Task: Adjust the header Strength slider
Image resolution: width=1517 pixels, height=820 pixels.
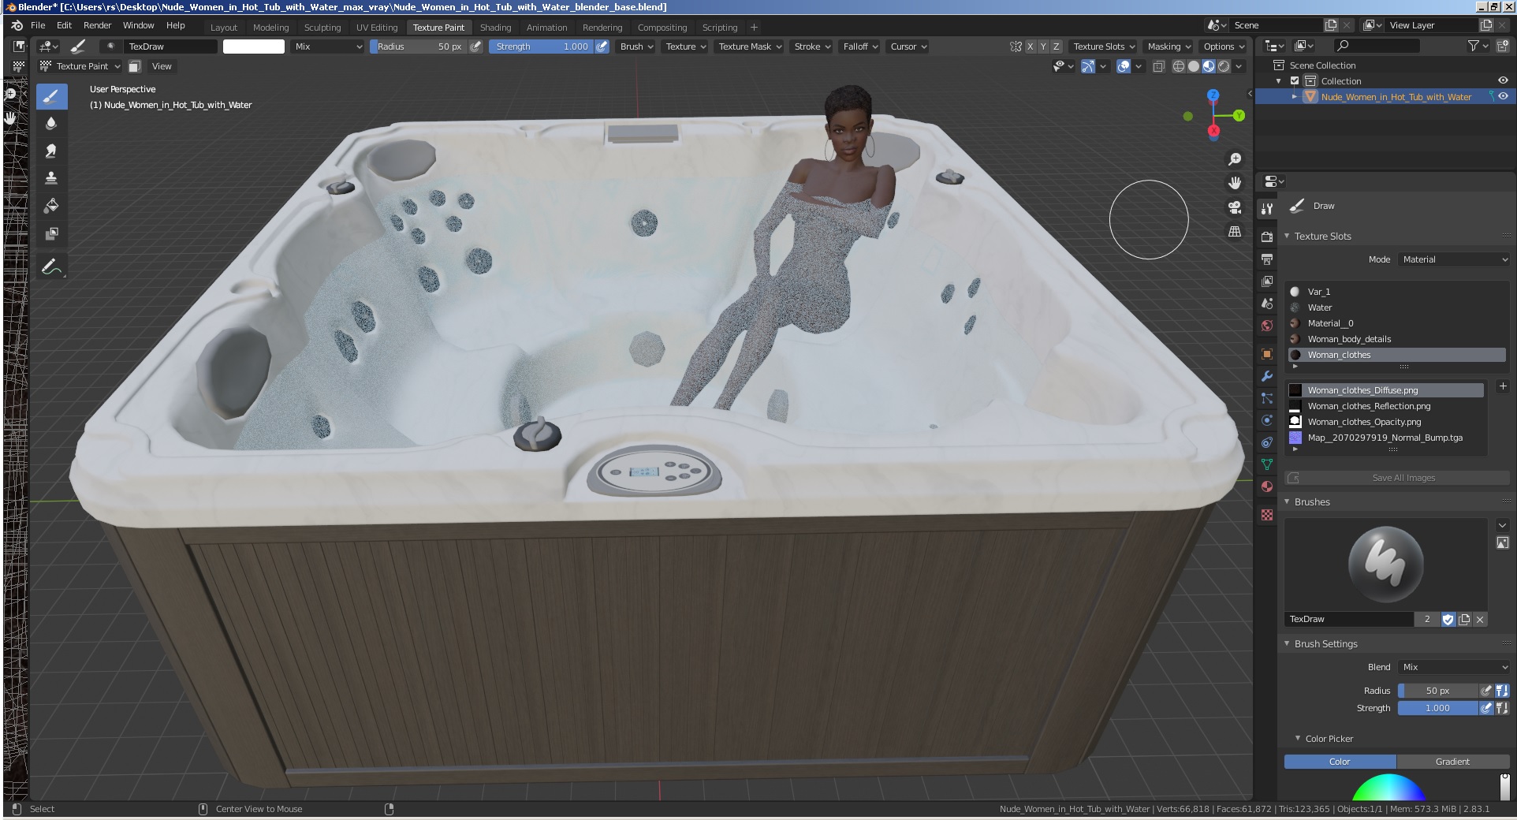Action: [542, 47]
